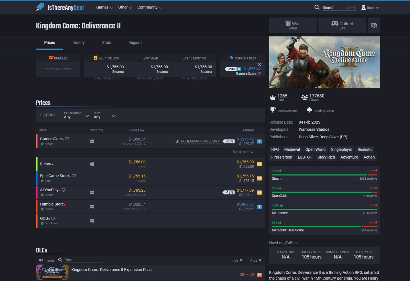Click the Metacritic User Score bar
The width and height of the screenshot is (410, 281).
[325, 227]
